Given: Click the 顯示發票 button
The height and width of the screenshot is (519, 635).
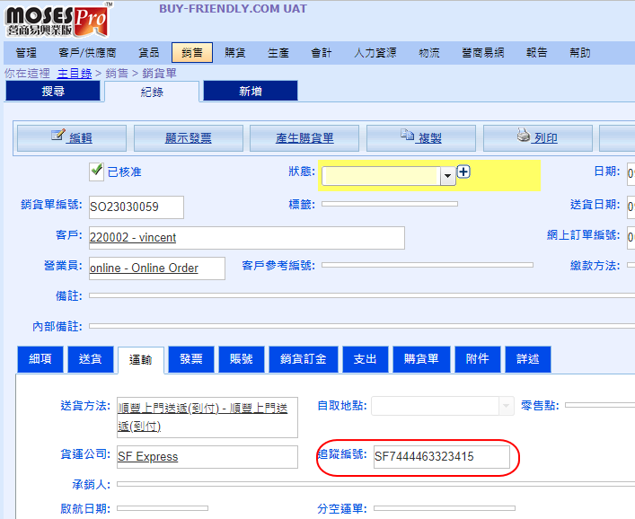Looking at the screenshot, I should click(x=189, y=138).
